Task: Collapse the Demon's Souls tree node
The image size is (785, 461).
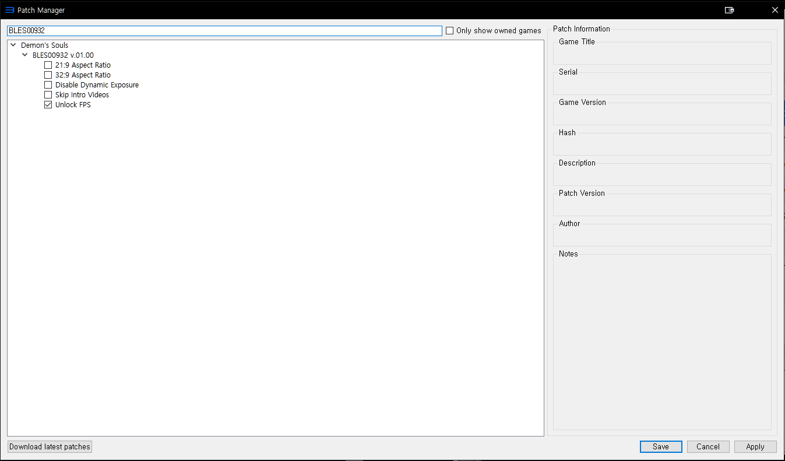Action: pos(13,45)
